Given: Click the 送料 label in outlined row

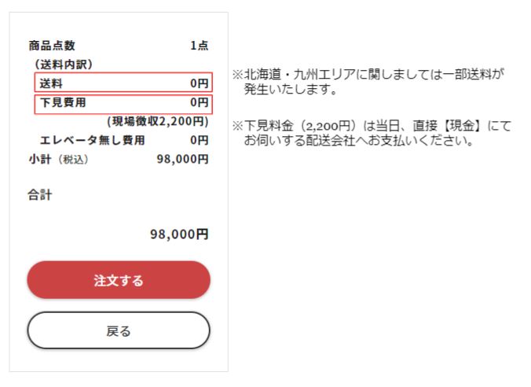Looking at the screenshot, I should [52, 83].
